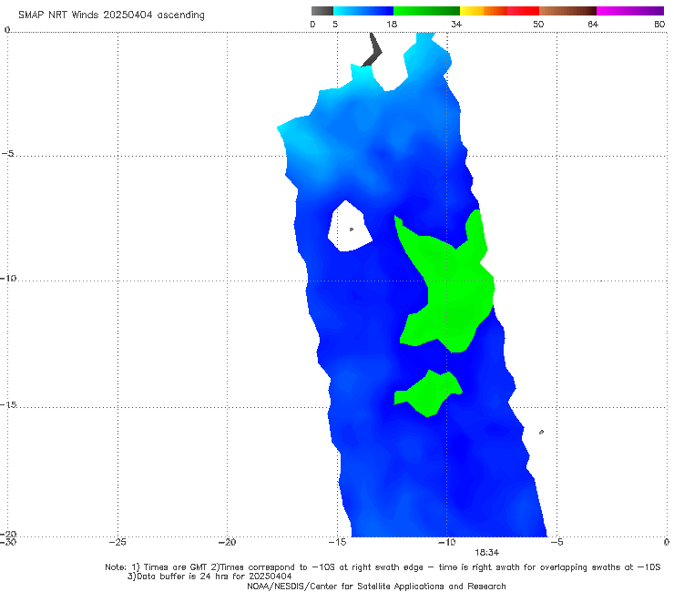The image size is (674, 592).
Task: Click the yellow-orange segment of the color bar
Action: (x=483, y=11)
